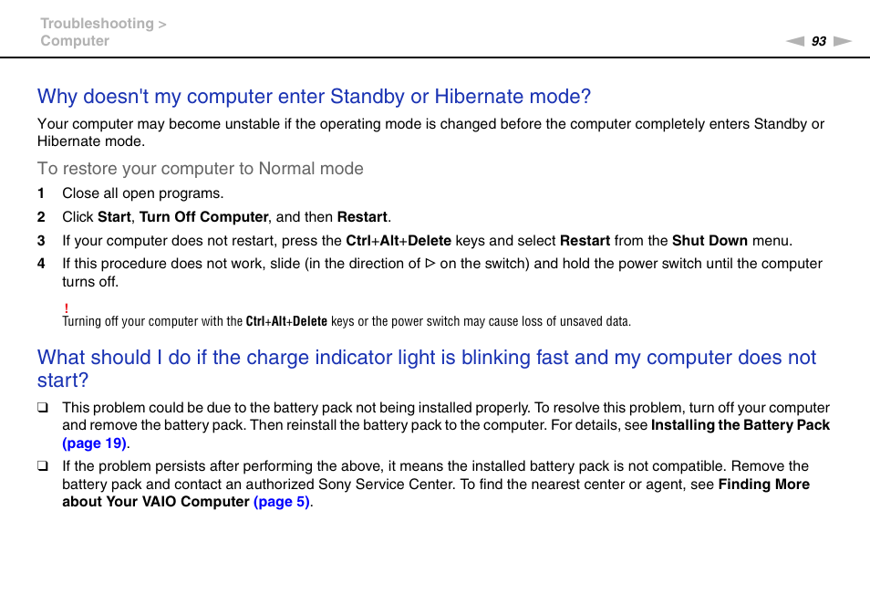The height and width of the screenshot is (615, 870).
Task: Click the bold 'Installing the Battery Pack' reference
Action: [x=741, y=425]
